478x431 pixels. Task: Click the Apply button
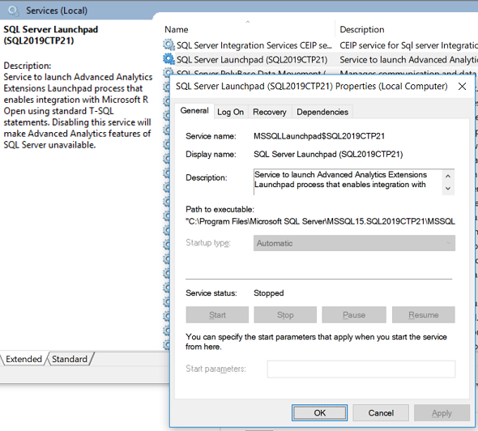click(x=442, y=413)
